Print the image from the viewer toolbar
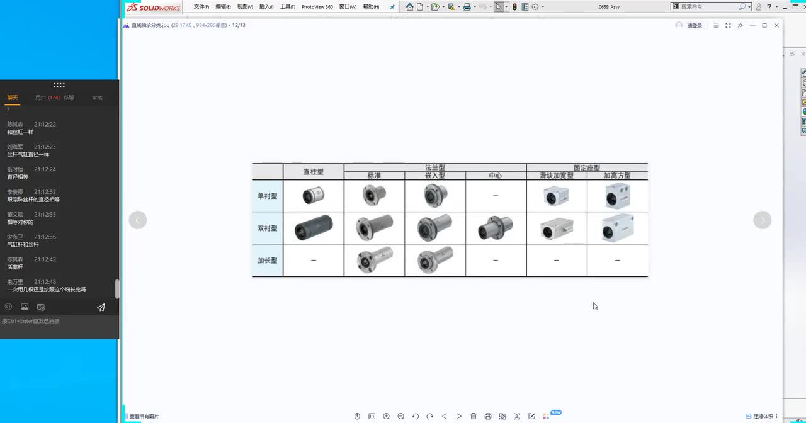 click(488, 416)
